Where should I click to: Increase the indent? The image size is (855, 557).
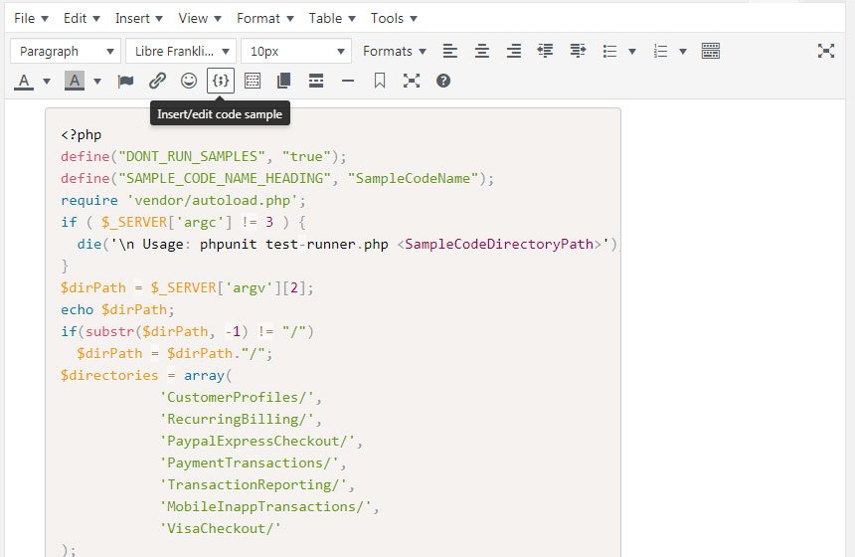coord(578,51)
